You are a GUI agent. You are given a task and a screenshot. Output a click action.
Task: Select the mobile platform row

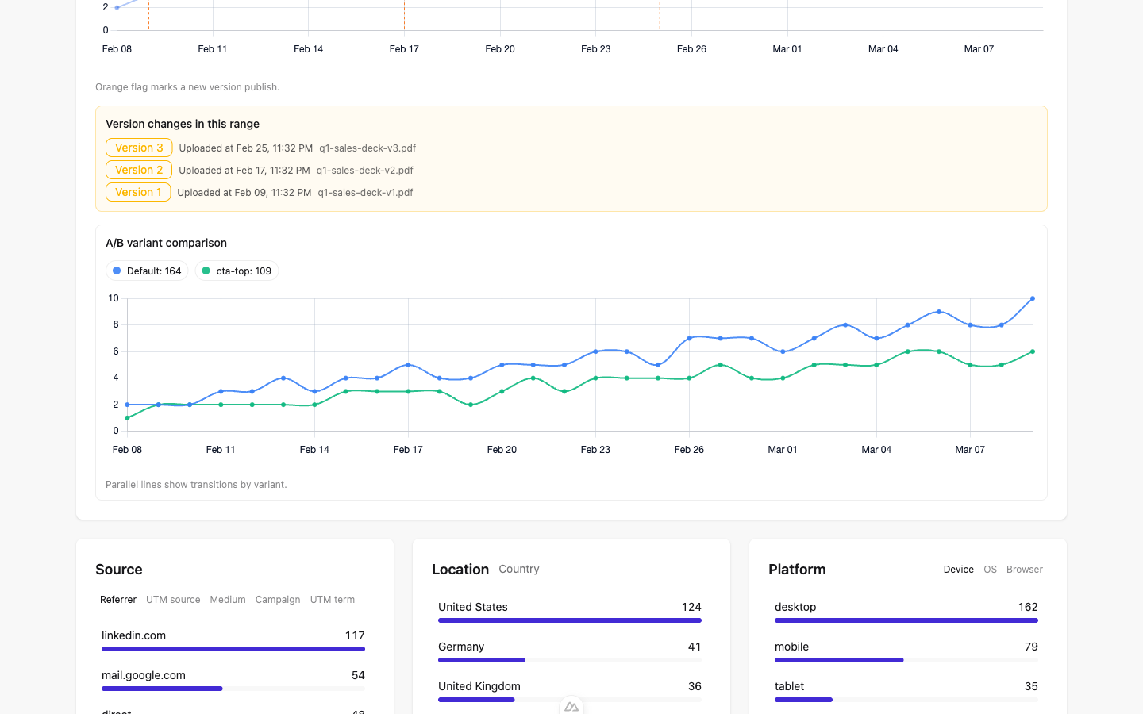pos(906,647)
